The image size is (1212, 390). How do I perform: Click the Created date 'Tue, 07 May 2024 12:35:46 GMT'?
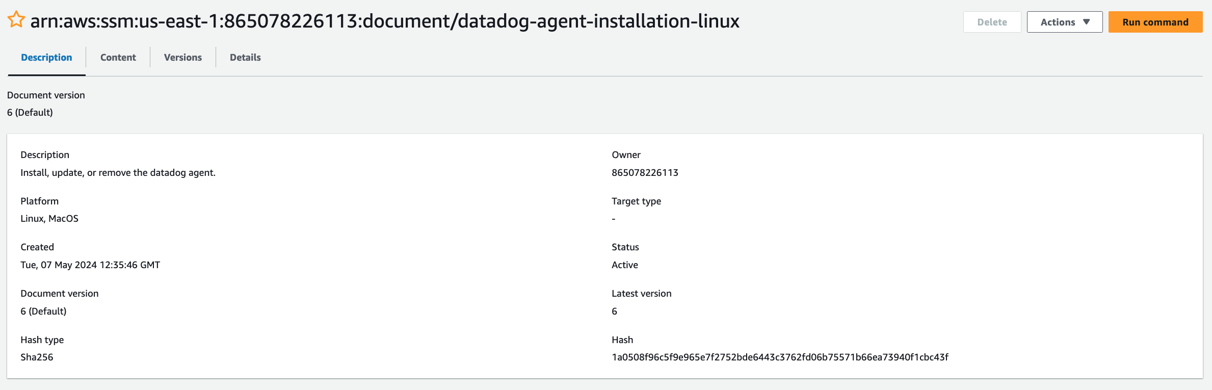click(x=90, y=265)
